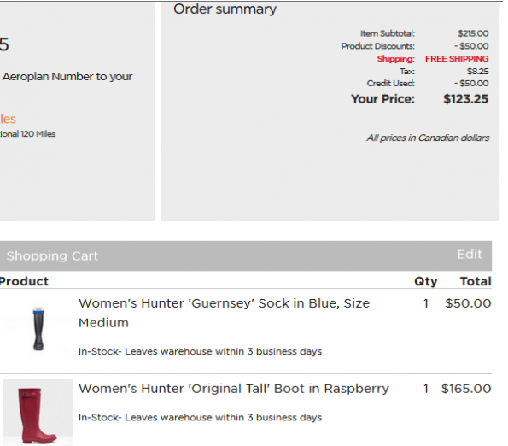Click the Order summary heading
508x446 pixels.
tap(225, 9)
